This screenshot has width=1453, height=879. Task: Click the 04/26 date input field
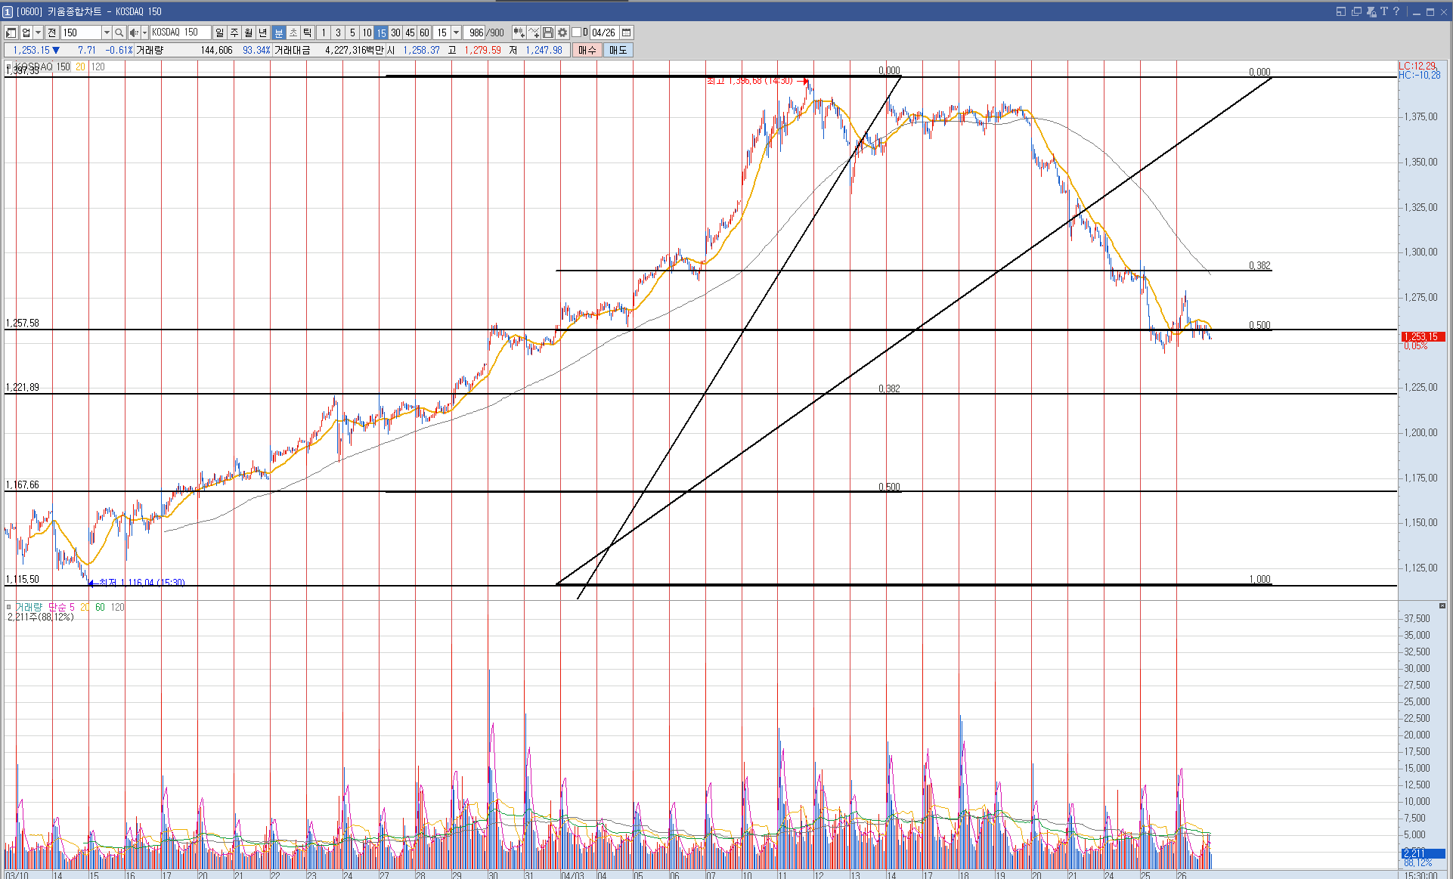603,32
